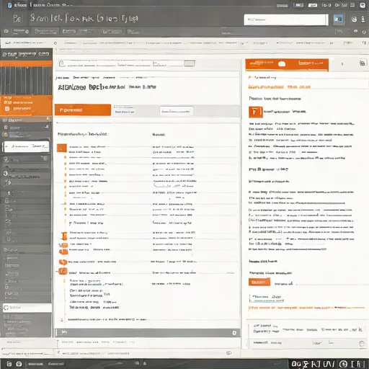Focus the white search field in the header
The image size is (369, 369).
pos(286,19)
